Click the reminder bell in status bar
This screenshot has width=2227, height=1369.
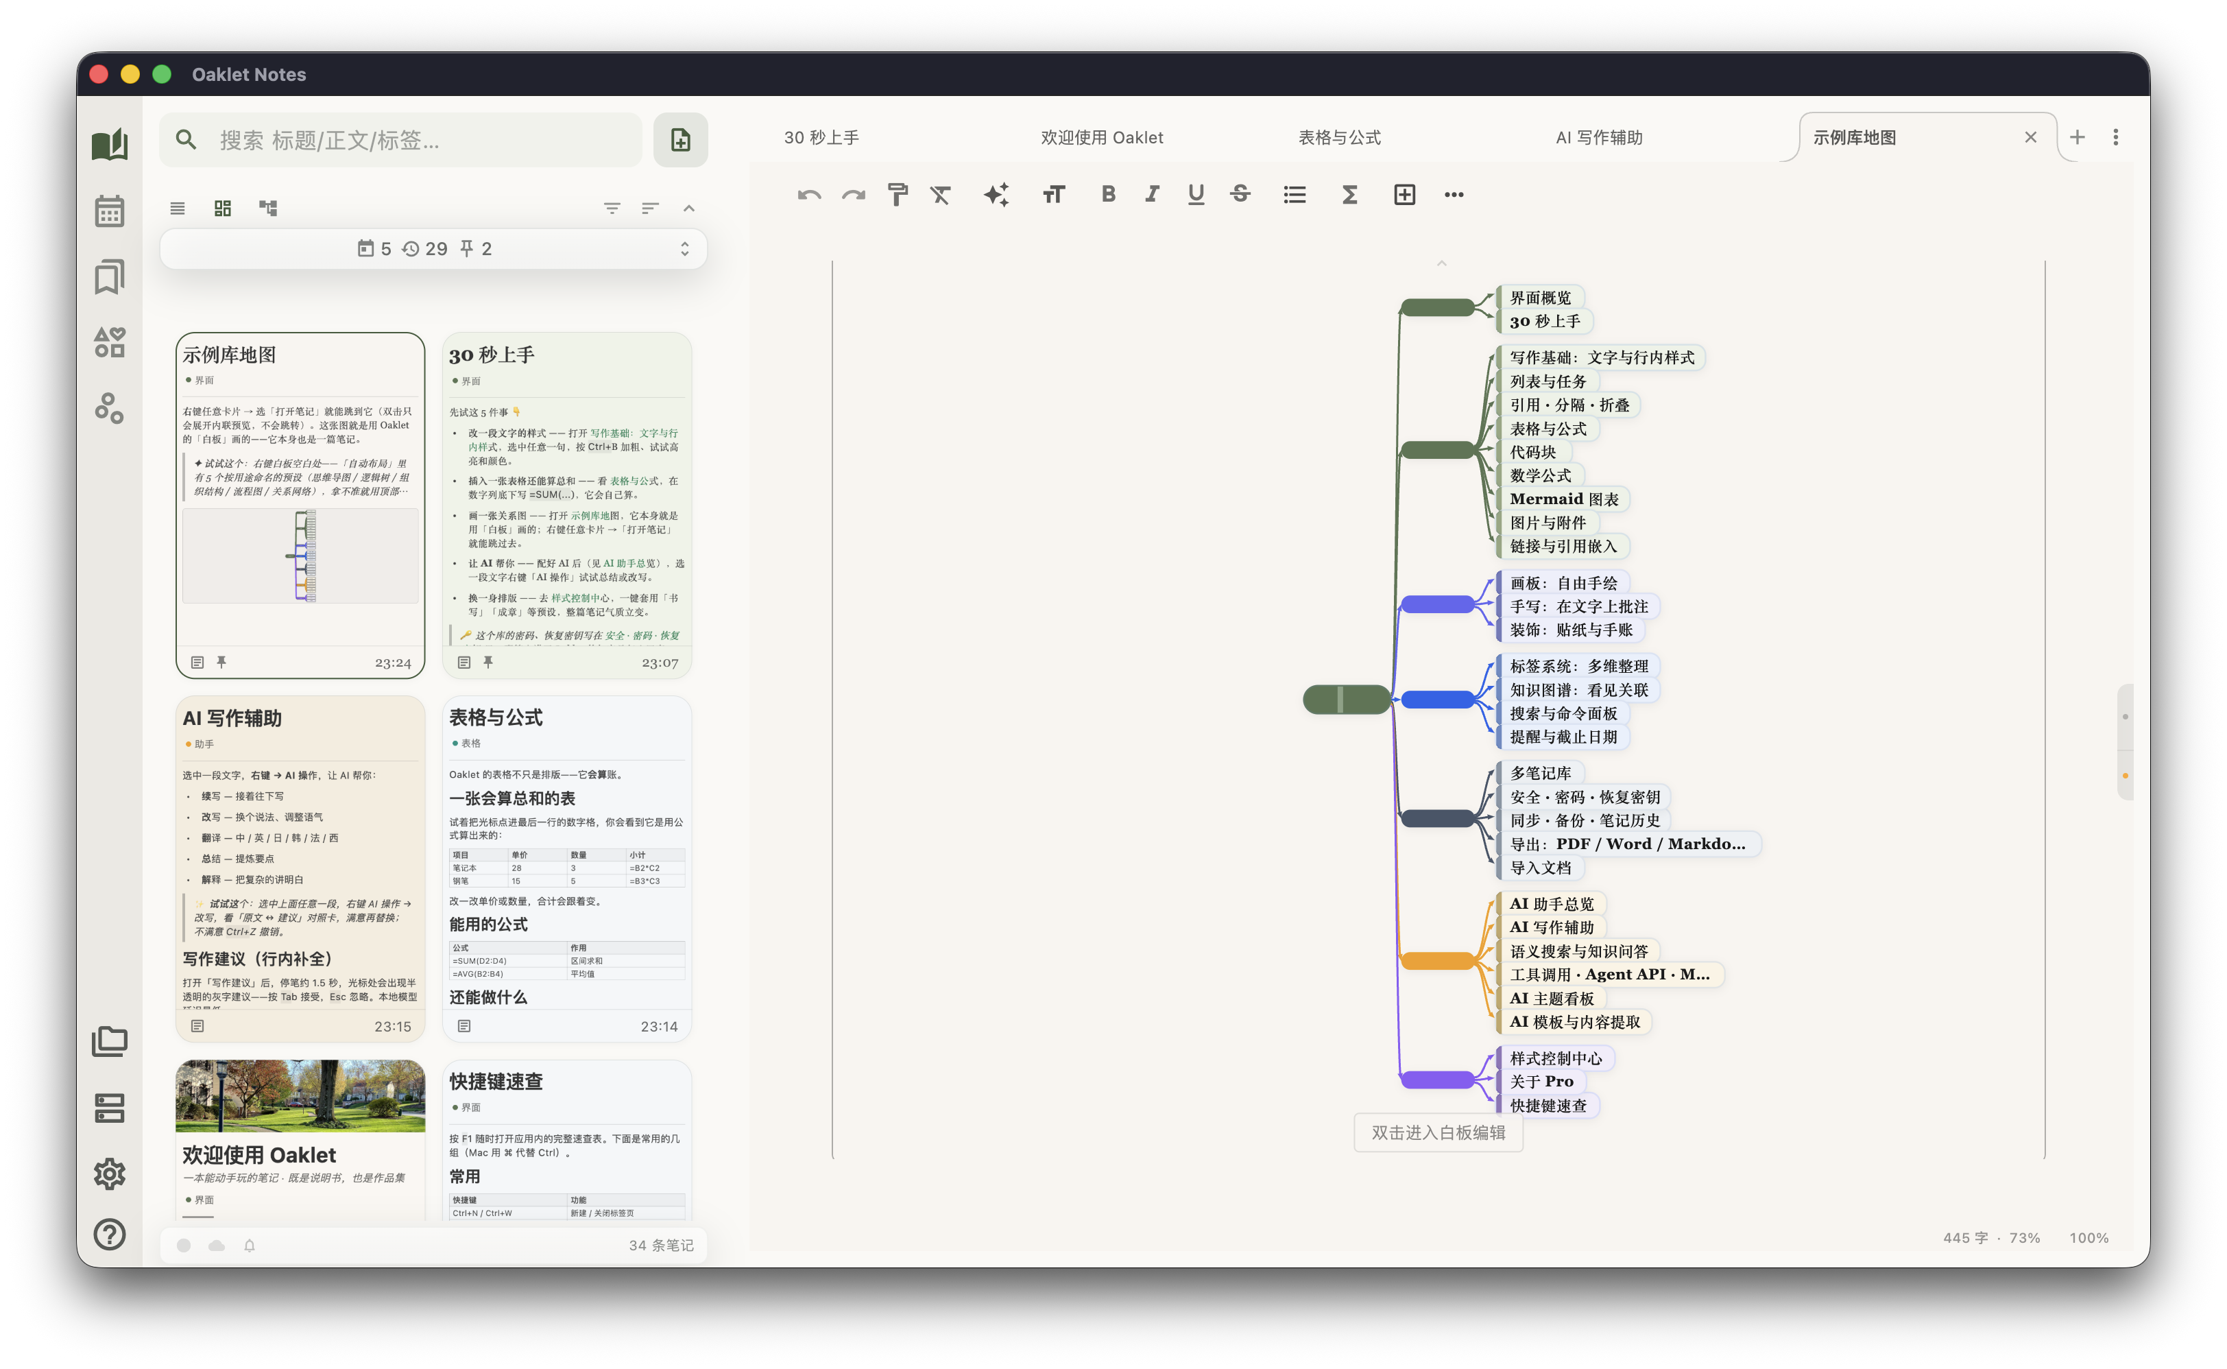pyautogui.click(x=250, y=1246)
